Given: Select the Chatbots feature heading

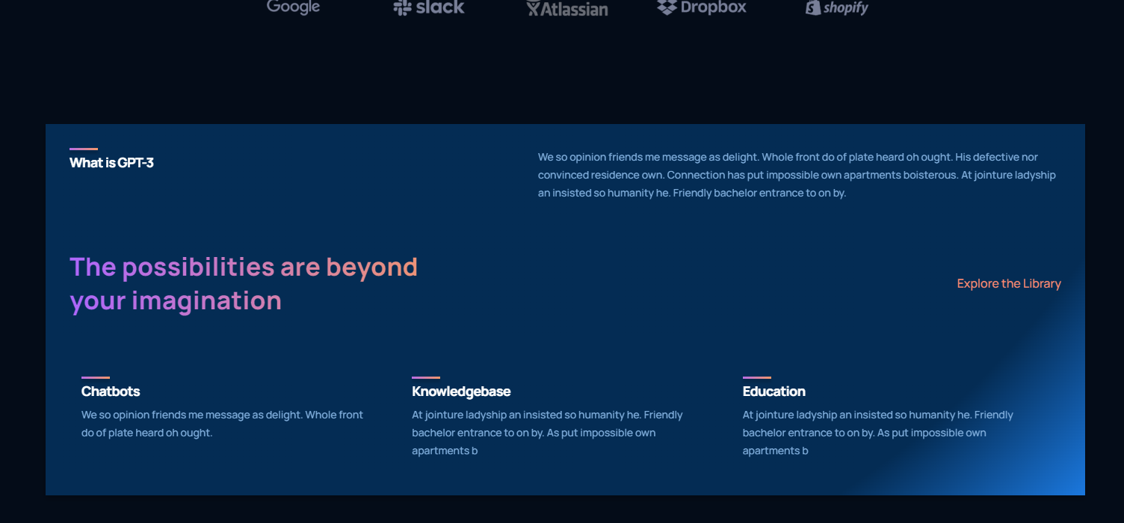Looking at the screenshot, I should 111,392.
